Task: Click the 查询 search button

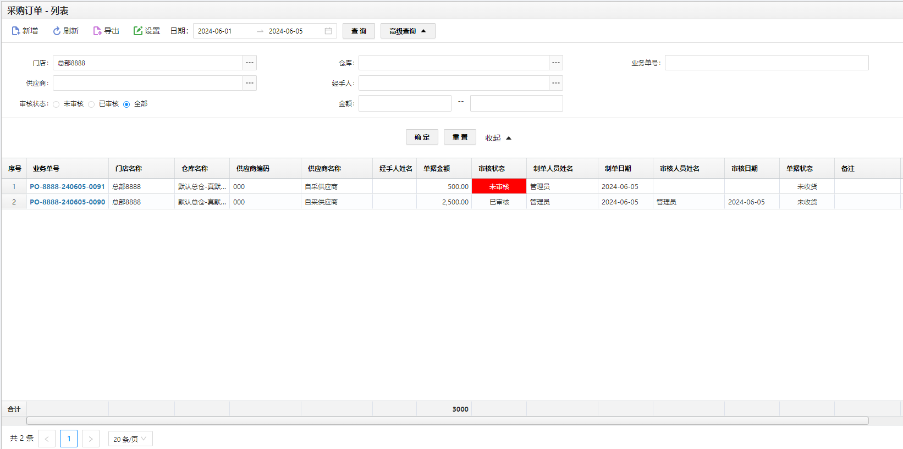Action: tap(359, 31)
